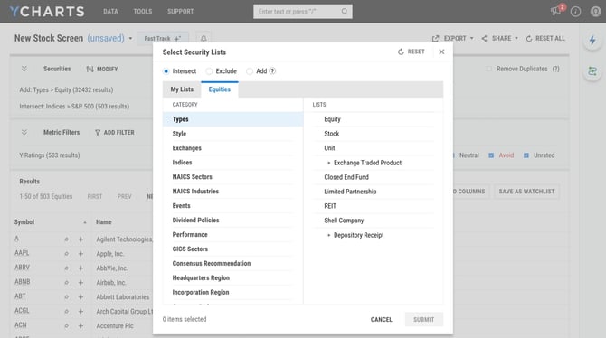The height and width of the screenshot is (338, 606).
Task: Click the alert bell icon
Action: [204, 38]
